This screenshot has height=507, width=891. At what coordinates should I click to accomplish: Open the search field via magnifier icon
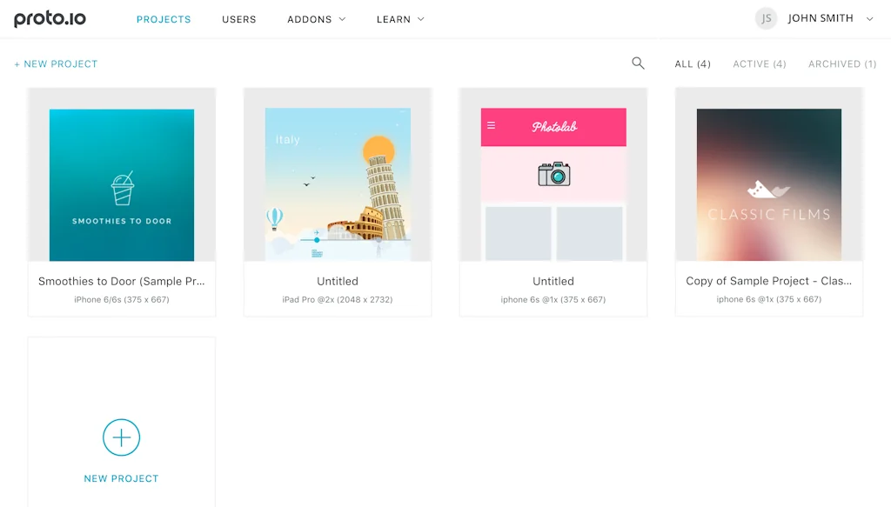point(638,63)
